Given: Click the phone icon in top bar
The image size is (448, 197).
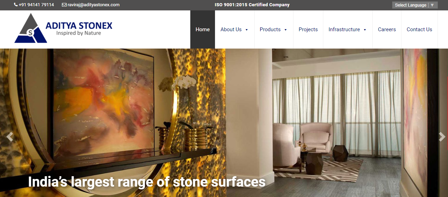Looking at the screenshot, I should coord(16,5).
